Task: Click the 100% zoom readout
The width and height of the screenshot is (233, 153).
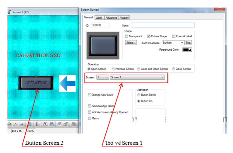Action: pyautogui.click(x=31, y=131)
